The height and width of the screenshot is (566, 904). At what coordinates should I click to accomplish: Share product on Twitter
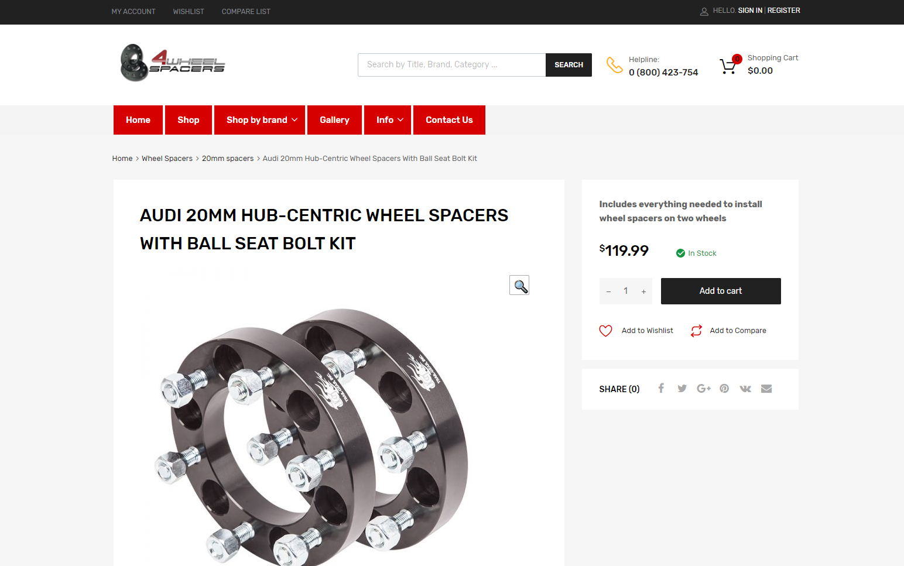pos(682,388)
